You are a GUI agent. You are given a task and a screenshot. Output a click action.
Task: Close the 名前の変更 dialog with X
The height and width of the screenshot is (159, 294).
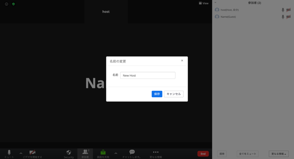pyautogui.click(x=182, y=61)
